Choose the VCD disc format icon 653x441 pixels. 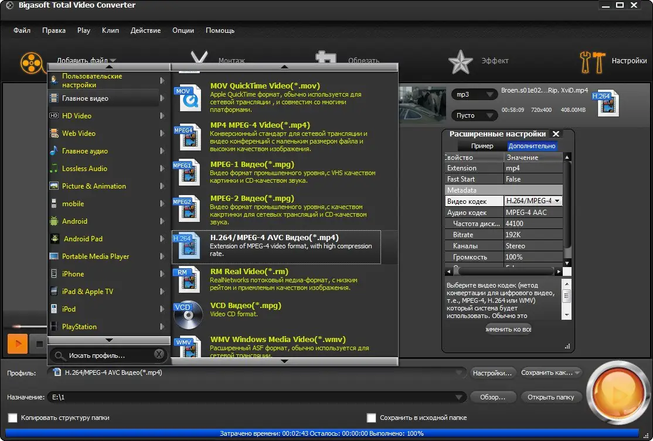click(x=188, y=314)
